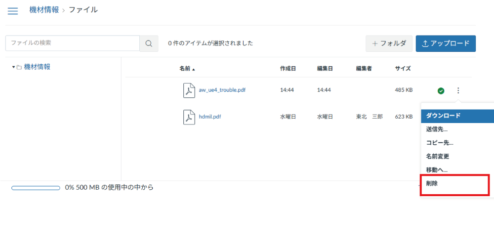Collapse the 機材情報 folder tree arrow
This screenshot has height=250, width=494.
[x=13, y=67]
